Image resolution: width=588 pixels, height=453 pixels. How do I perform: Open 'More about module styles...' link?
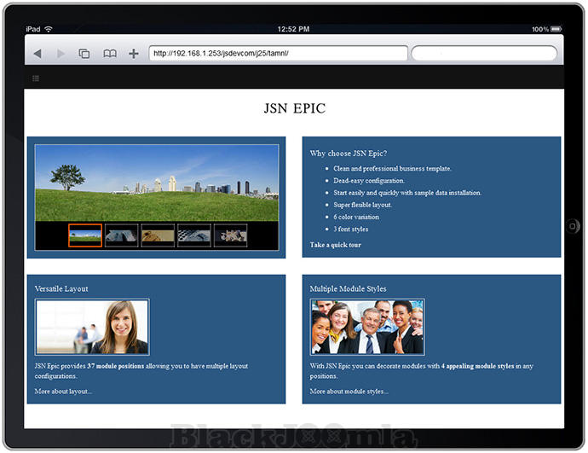pyautogui.click(x=349, y=392)
